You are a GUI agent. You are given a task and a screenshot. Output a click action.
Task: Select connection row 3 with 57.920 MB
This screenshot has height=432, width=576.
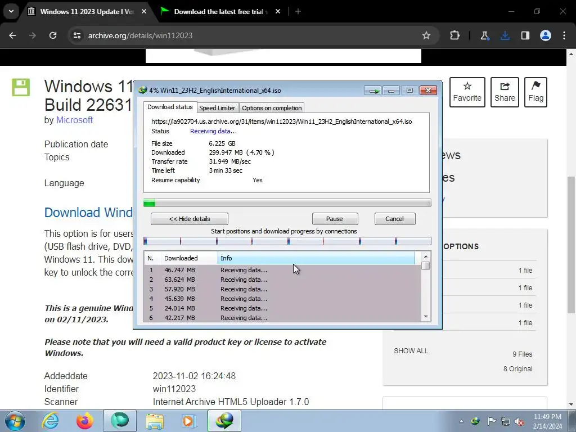point(282,289)
